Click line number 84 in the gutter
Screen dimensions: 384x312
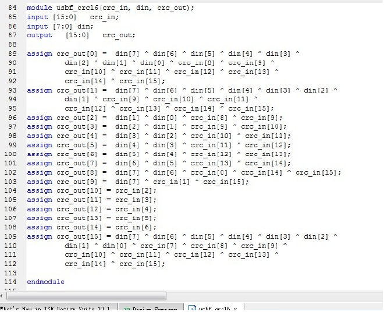click(14, 8)
